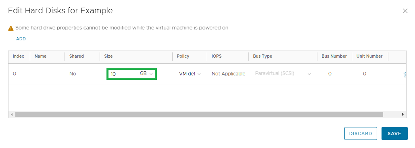This screenshot has height=148, width=415.
Task: Click the Unit Number column header
Action: tap(369, 56)
